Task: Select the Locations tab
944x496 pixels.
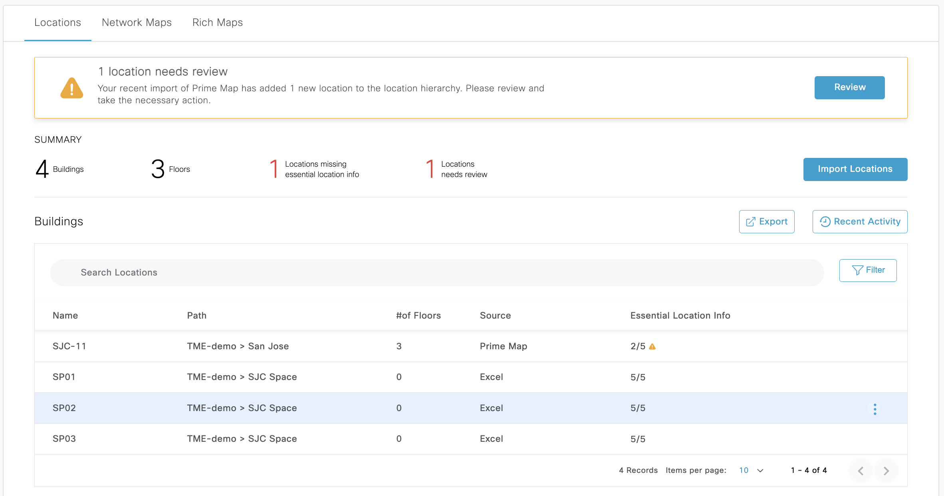Action: (58, 23)
